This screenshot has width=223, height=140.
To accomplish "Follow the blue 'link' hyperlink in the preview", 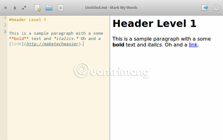I will (193, 45).
